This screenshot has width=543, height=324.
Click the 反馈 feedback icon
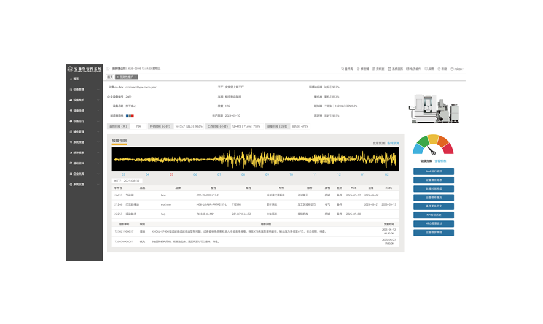coord(425,69)
